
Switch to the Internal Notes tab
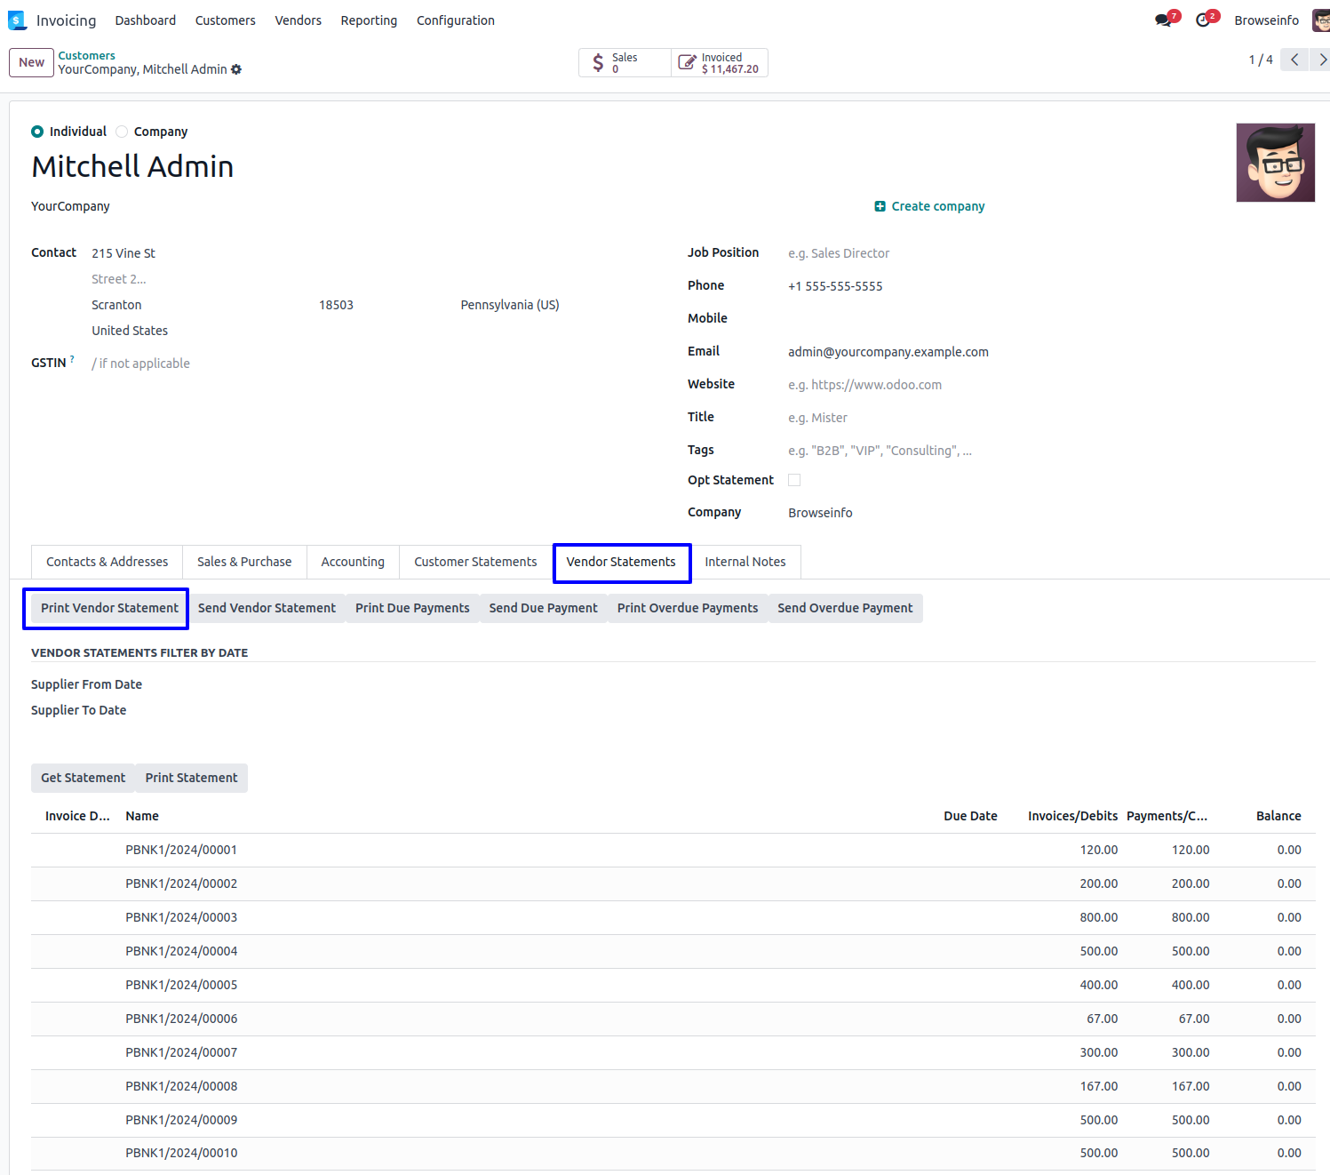pyautogui.click(x=745, y=562)
